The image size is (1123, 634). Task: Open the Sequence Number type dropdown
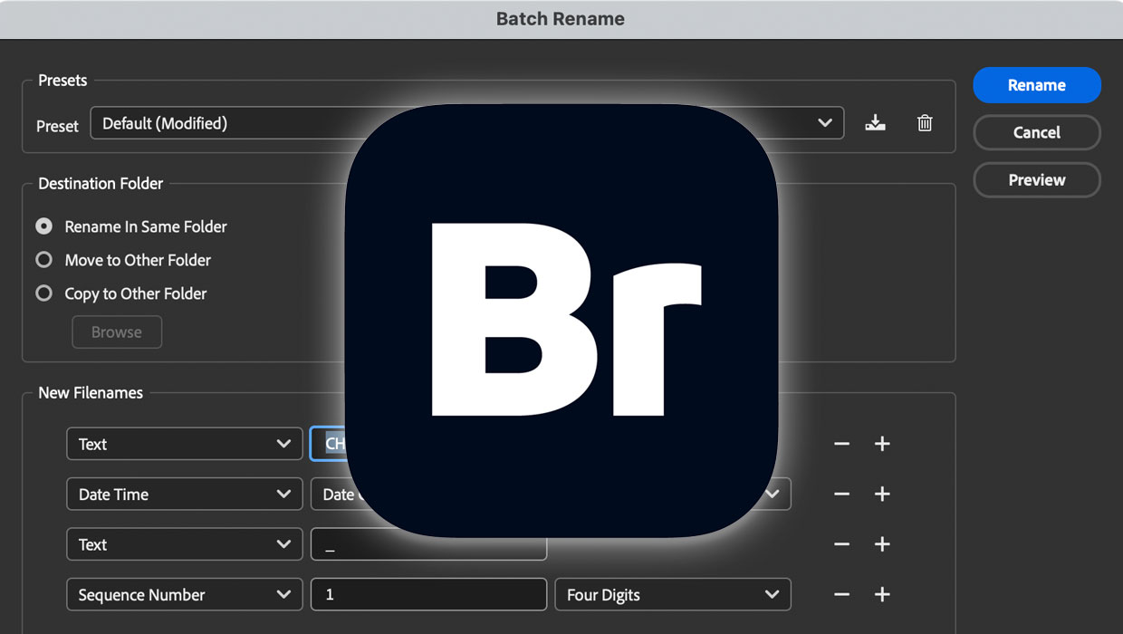[185, 595]
